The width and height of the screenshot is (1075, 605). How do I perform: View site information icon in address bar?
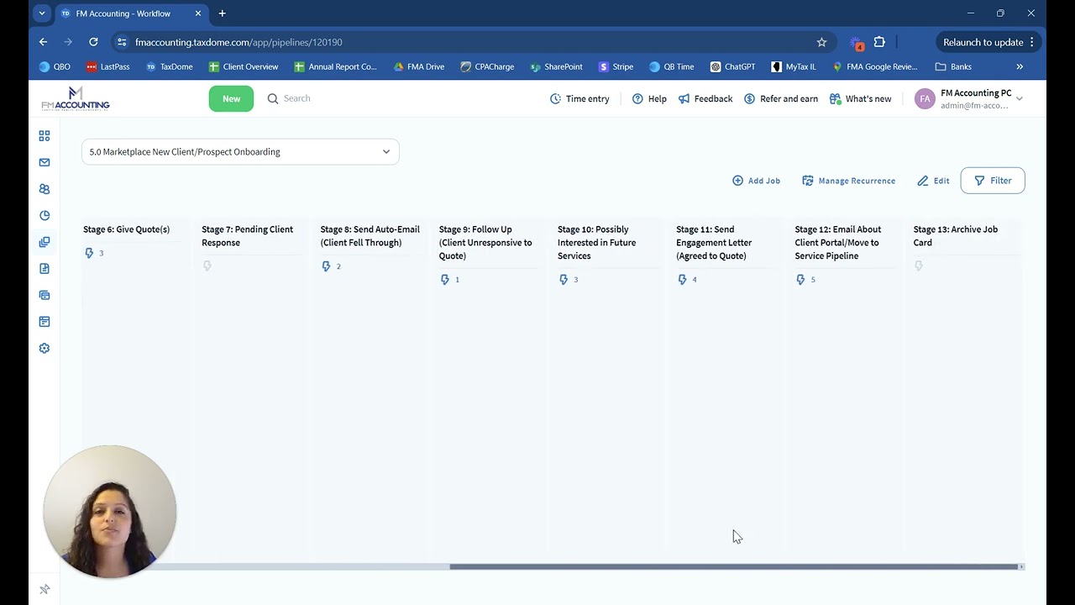pos(122,42)
